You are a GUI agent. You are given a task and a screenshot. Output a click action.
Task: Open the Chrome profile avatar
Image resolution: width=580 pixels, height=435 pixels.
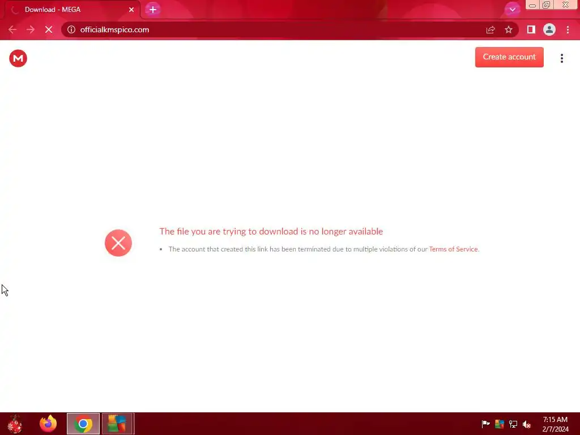549,29
